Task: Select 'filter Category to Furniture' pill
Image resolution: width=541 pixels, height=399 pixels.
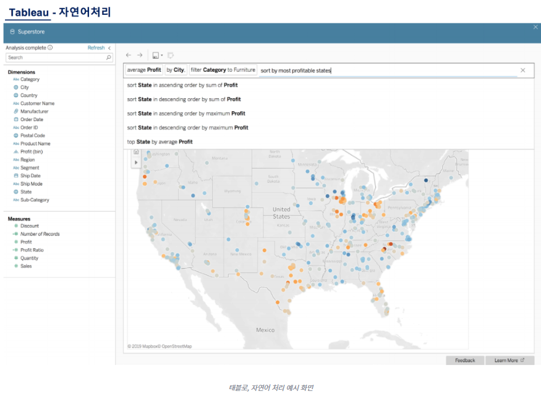Action: 223,70
